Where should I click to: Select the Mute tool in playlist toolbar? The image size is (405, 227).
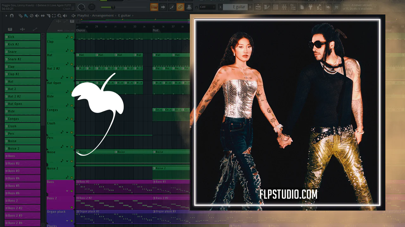coord(37,15)
